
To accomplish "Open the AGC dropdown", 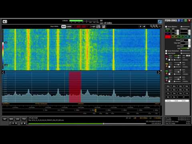I will click(185, 46).
